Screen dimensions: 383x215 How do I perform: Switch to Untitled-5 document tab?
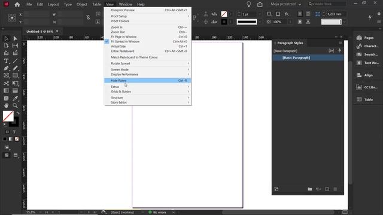pos(39,32)
